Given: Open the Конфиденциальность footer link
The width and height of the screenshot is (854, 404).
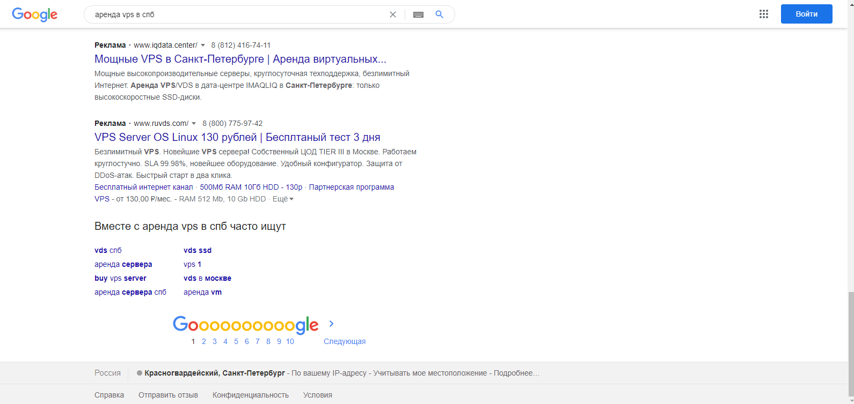Looking at the screenshot, I should click(251, 395).
